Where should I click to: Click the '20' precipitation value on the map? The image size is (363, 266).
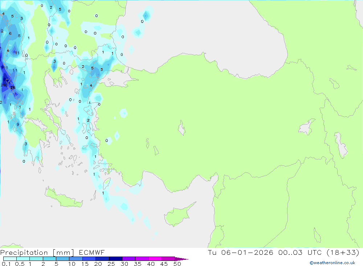3,85
